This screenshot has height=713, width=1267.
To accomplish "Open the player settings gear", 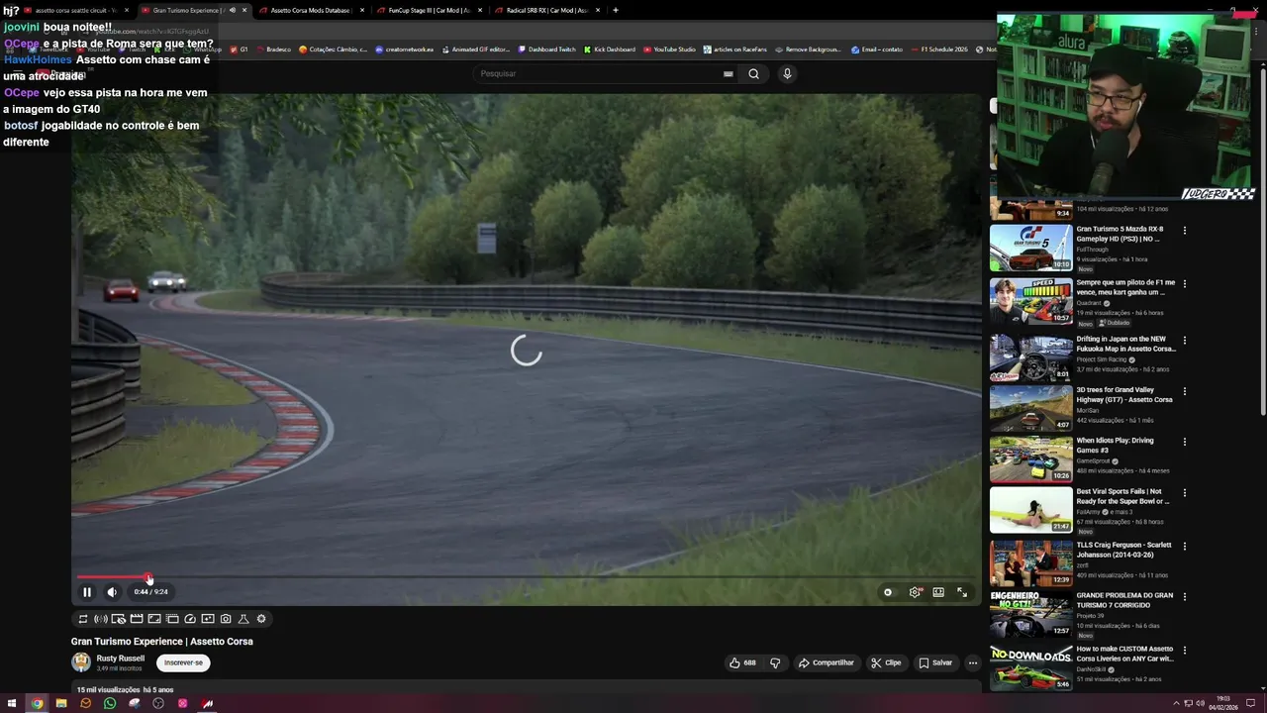I will coord(915,592).
